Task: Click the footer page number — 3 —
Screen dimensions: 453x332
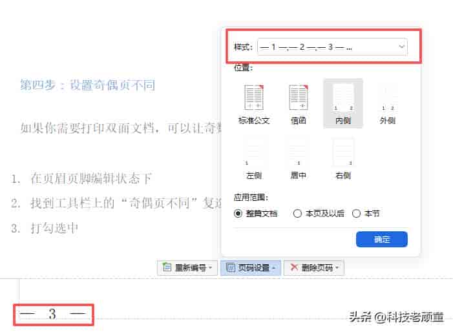Action: pos(53,314)
